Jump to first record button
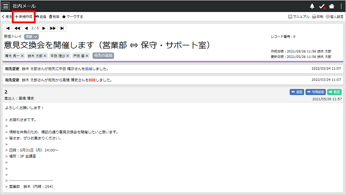The width and height of the screenshot is (346, 195). [x=8, y=28]
